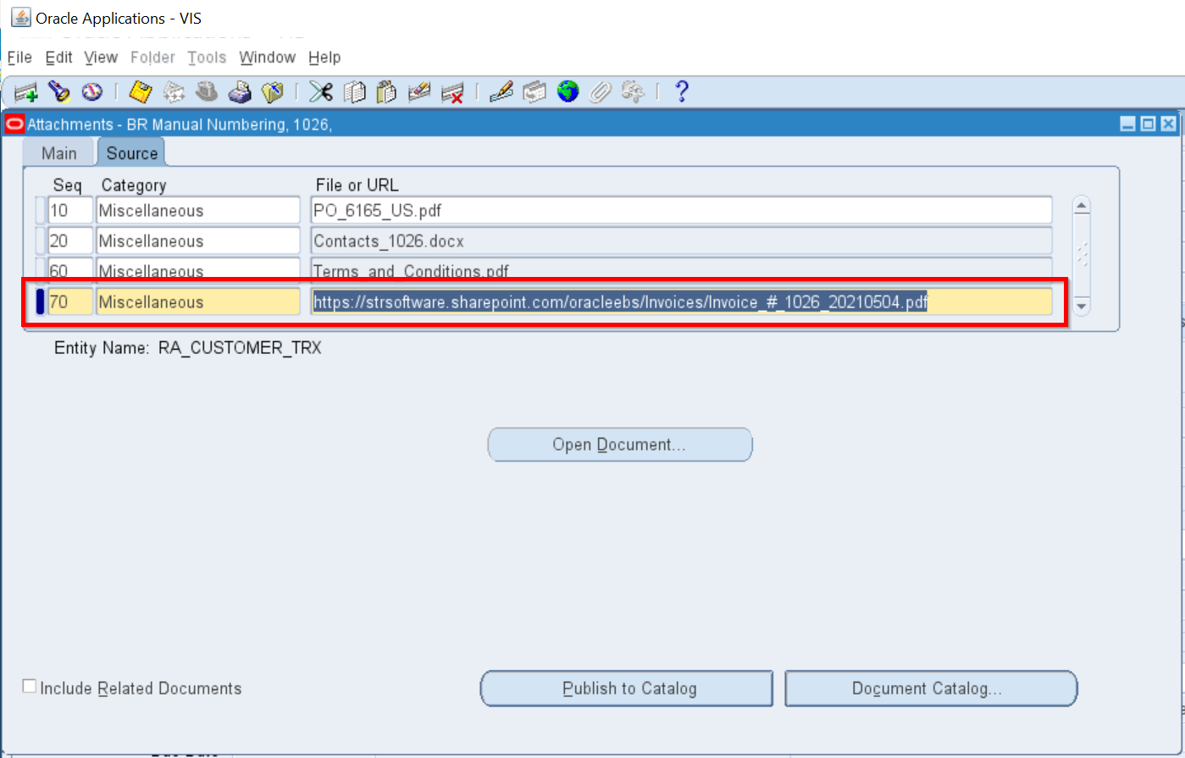This screenshot has height=758, width=1185.
Task: Click the New record toolbar icon
Action: pos(26,91)
